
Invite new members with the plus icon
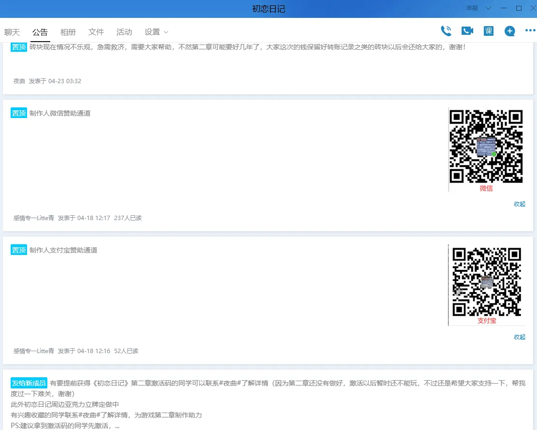click(509, 30)
